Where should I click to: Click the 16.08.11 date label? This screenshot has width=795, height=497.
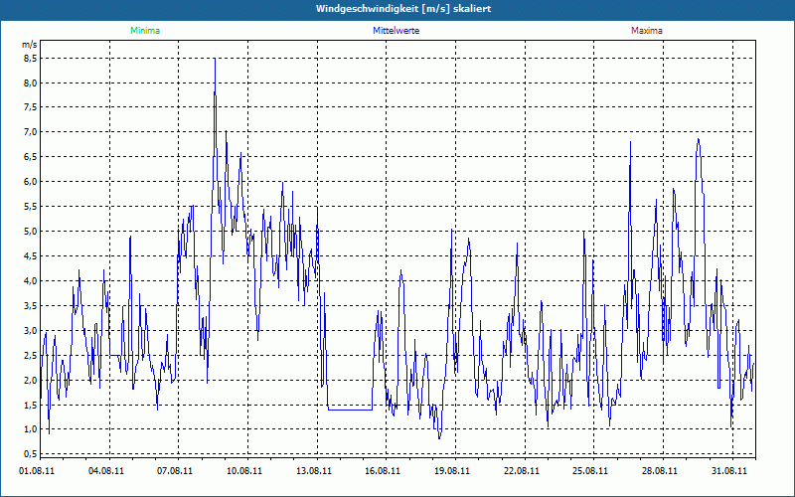[383, 470]
